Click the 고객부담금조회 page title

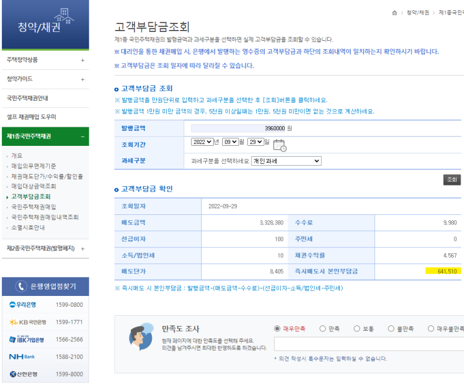[152, 27]
